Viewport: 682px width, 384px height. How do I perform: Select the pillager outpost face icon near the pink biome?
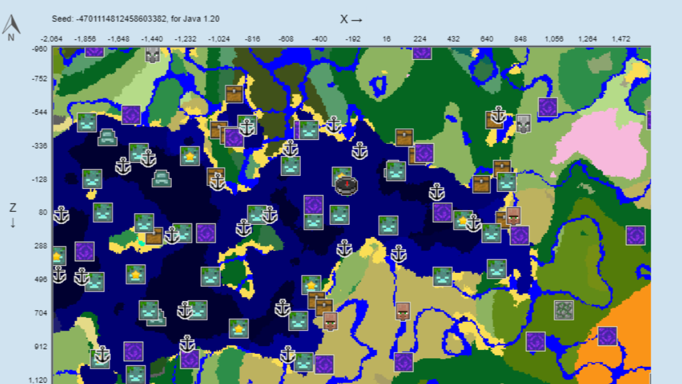coord(522,125)
